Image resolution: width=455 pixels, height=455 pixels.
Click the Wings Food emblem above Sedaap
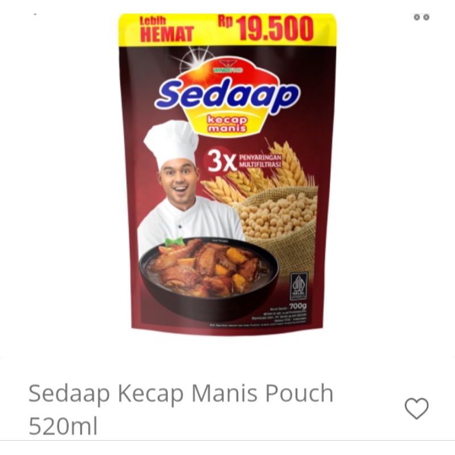pyautogui.click(x=227, y=67)
